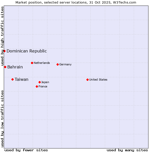
Task: Click the "used by many sites" axis label
Action: pyautogui.click(x=127, y=150)
